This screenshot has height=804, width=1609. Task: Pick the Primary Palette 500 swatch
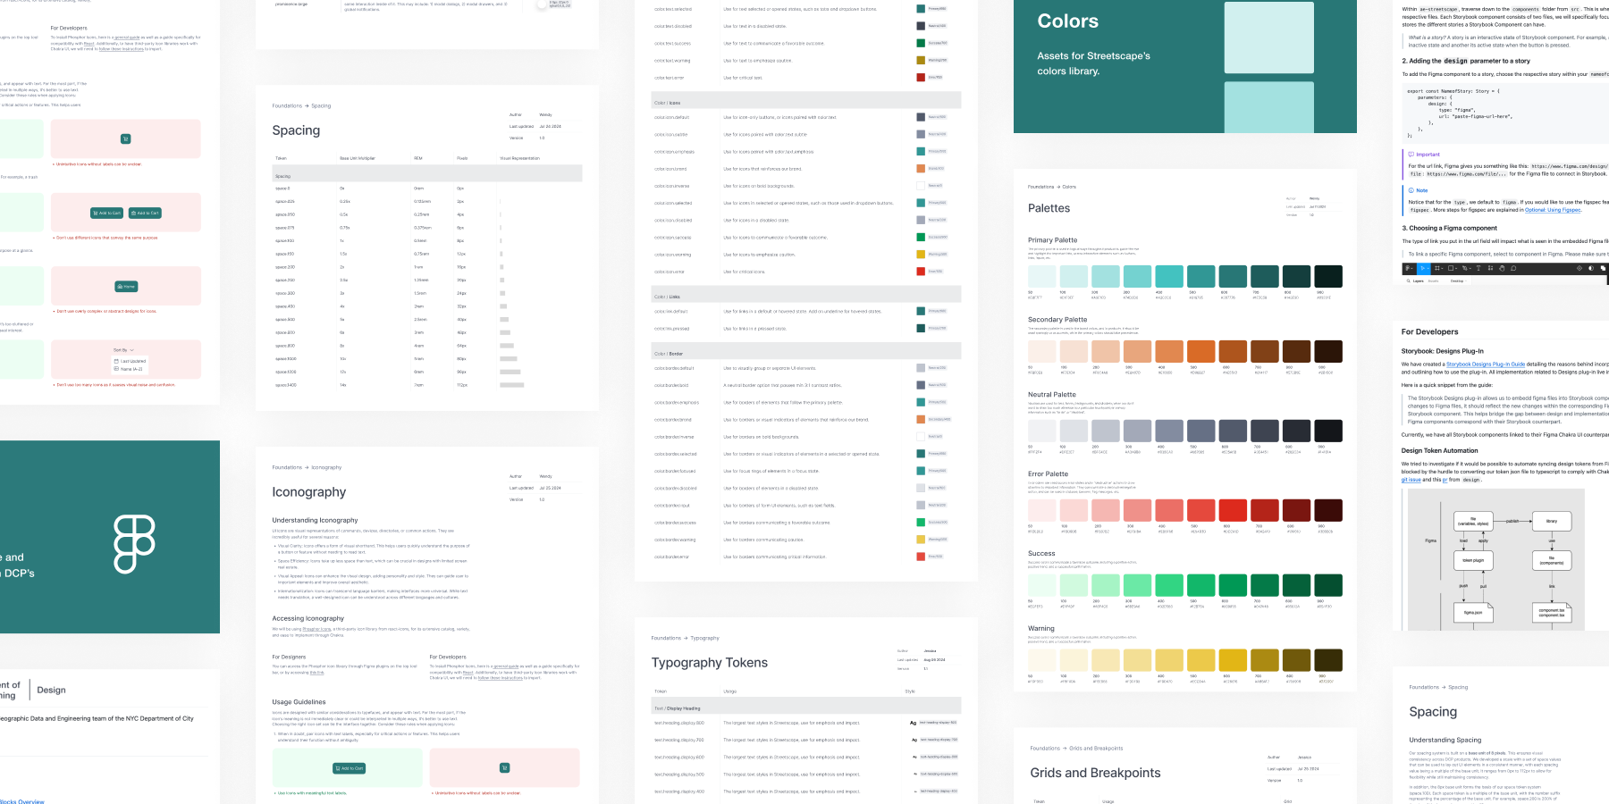coord(1200,276)
